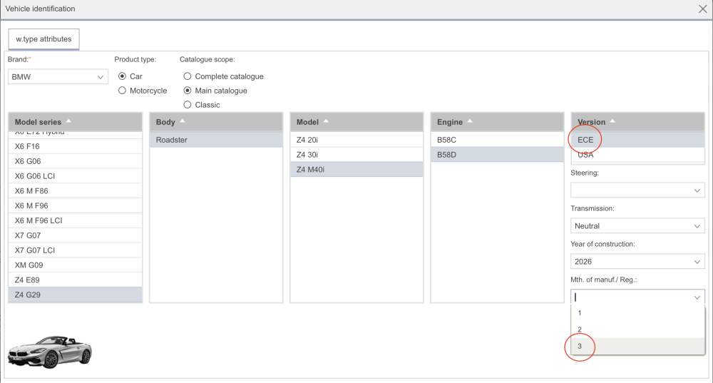
Task: Select B58C engine
Action: (497, 140)
